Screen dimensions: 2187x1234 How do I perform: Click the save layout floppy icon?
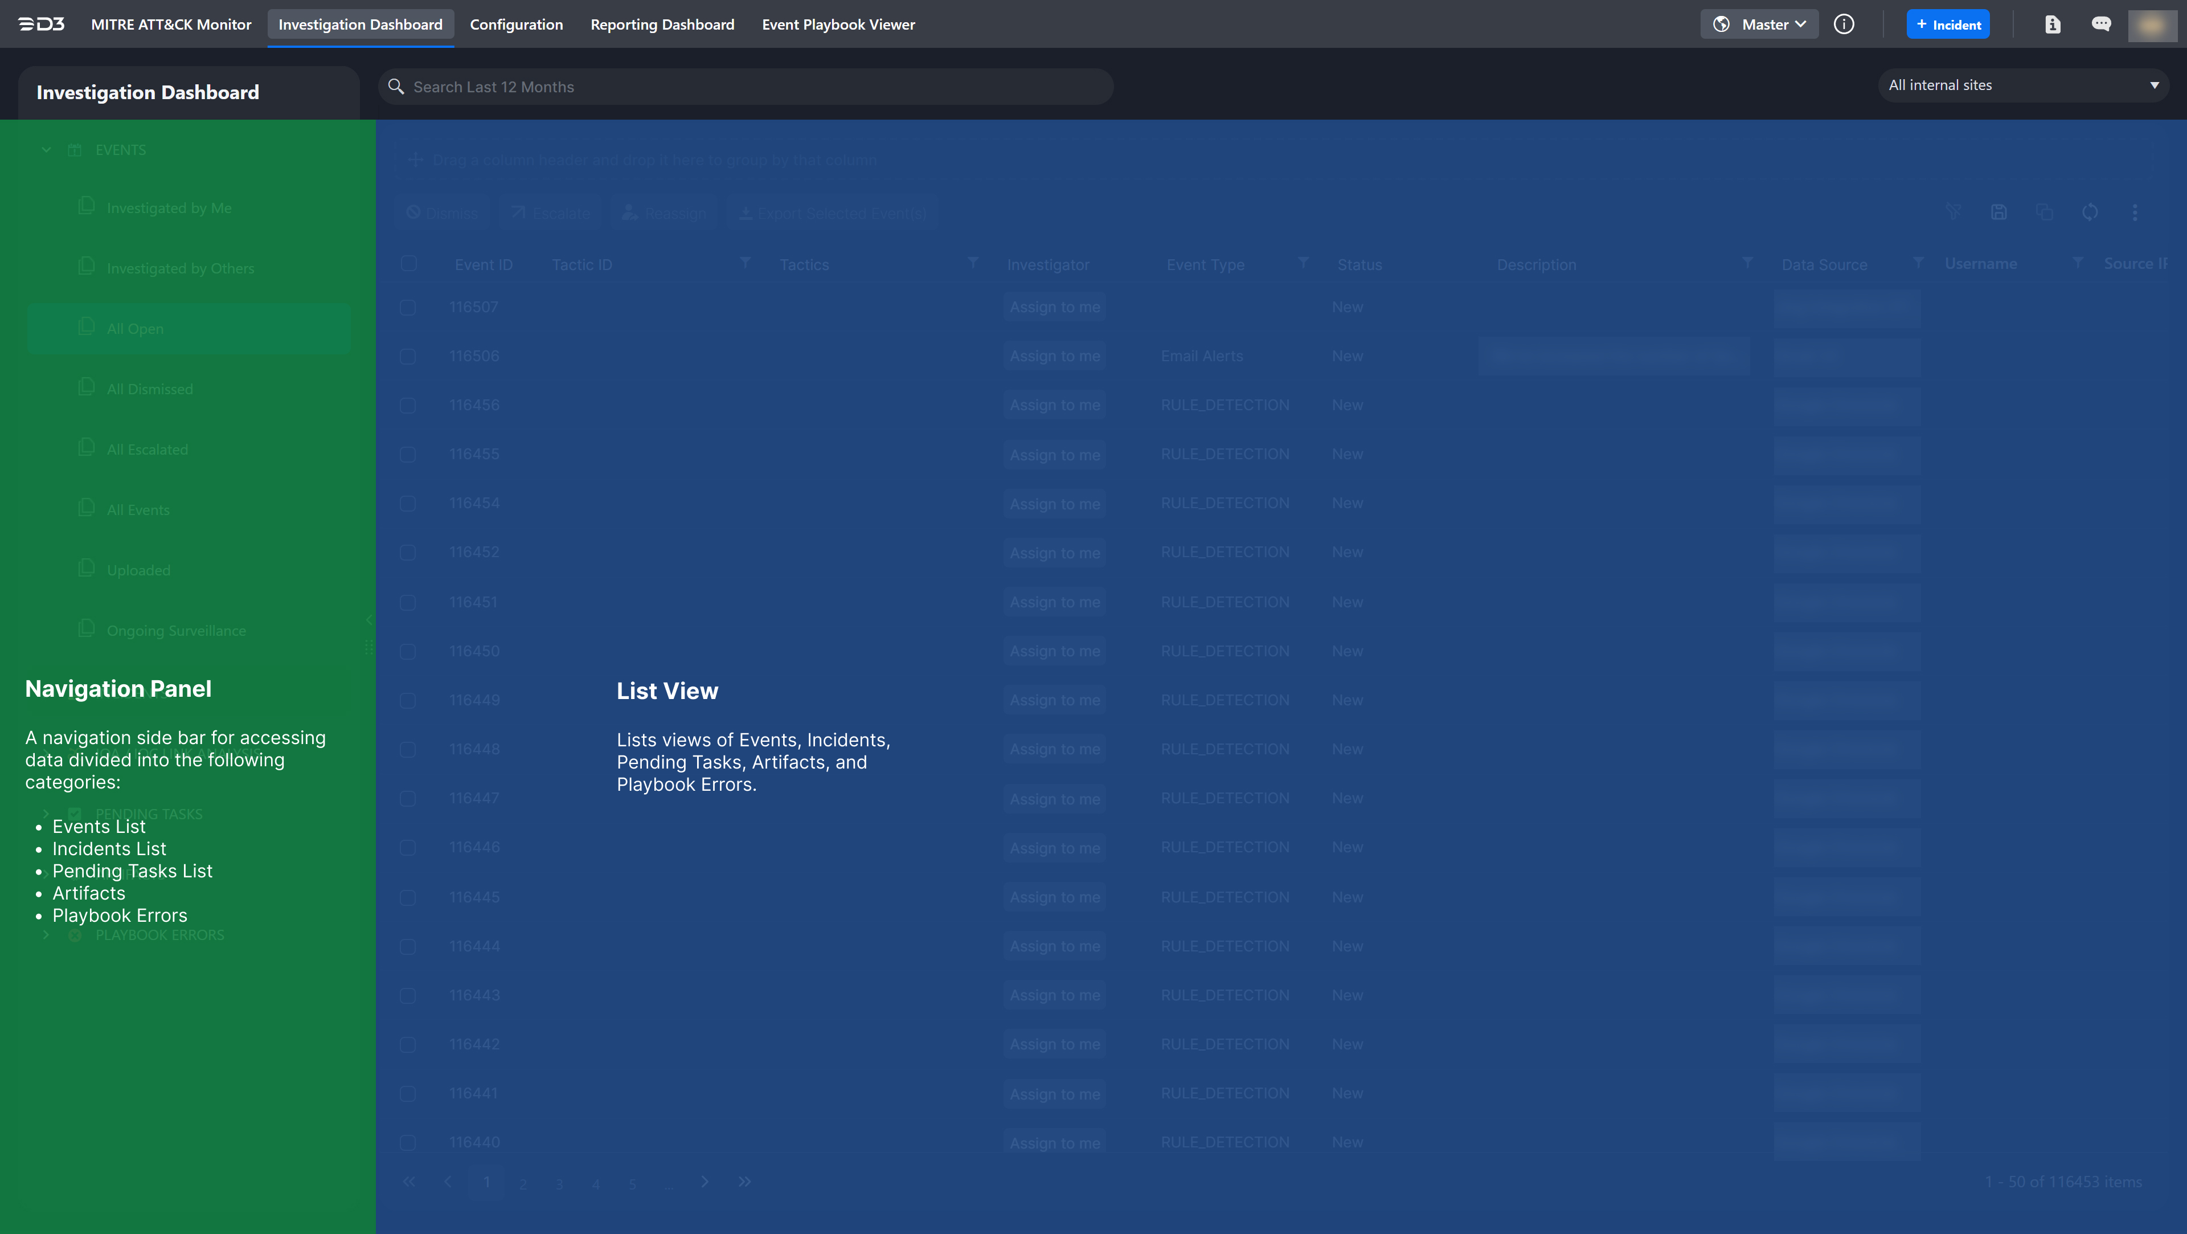coord(1998,213)
